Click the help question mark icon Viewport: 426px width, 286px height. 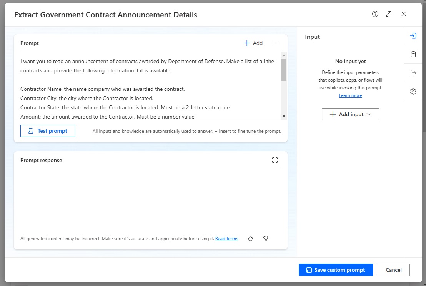coord(375,14)
